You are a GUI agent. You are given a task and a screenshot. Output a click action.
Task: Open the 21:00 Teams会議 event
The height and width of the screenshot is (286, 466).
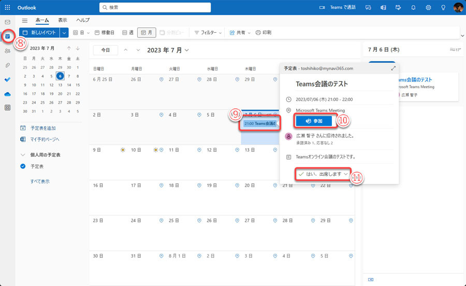click(x=260, y=123)
